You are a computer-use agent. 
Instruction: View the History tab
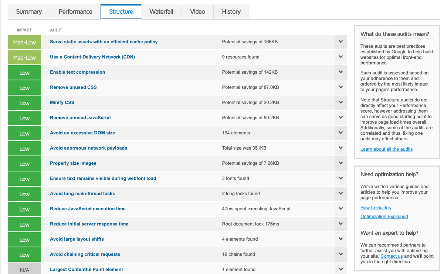tap(231, 11)
